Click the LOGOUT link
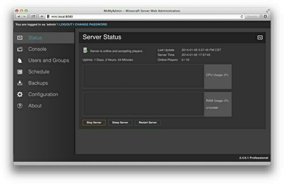The width and height of the screenshot is (284, 184). (x=66, y=24)
